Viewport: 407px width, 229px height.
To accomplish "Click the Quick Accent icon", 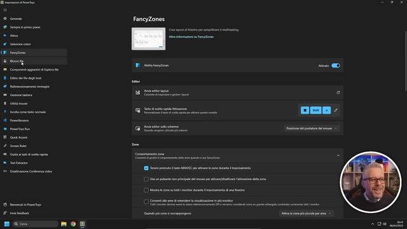I will click(5, 137).
